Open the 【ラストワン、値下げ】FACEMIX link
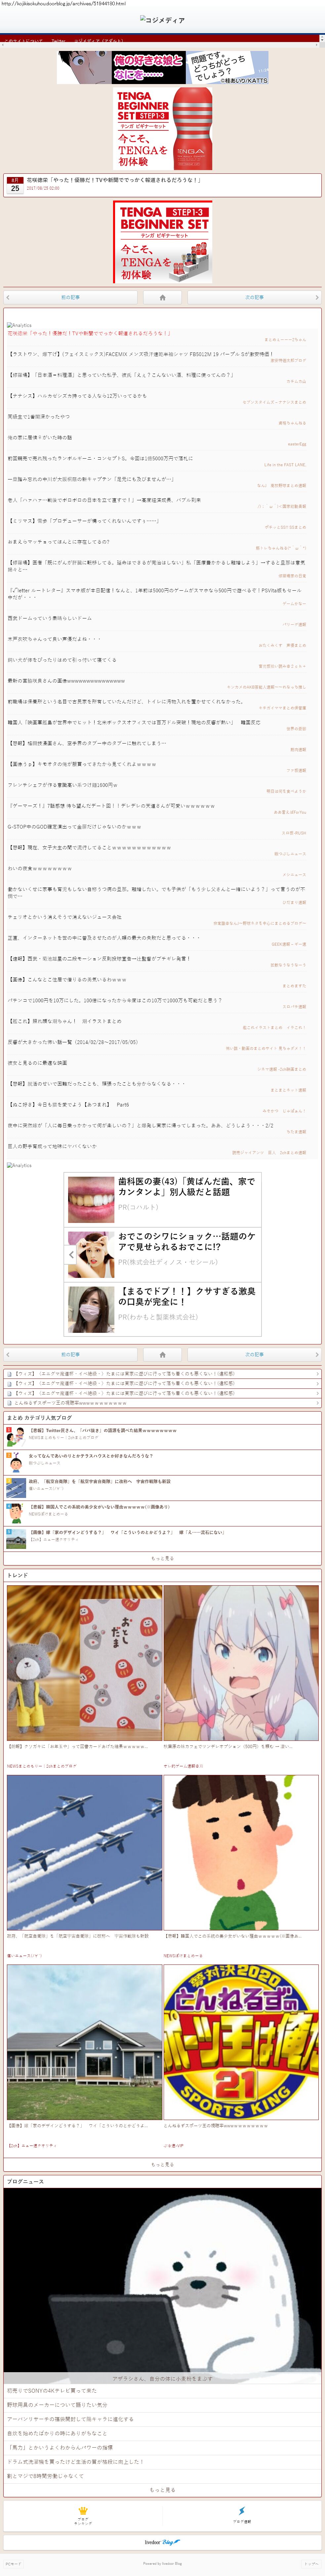This screenshot has width=325, height=2576. (x=140, y=354)
